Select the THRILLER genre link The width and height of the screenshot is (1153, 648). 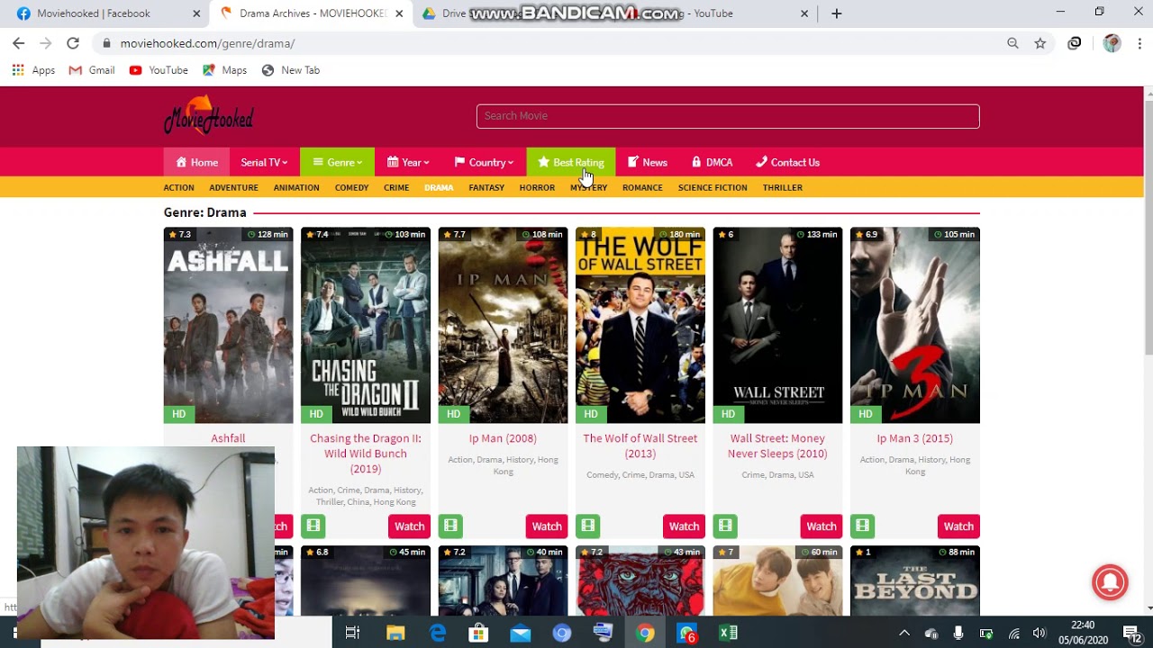click(x=782, y=188)
